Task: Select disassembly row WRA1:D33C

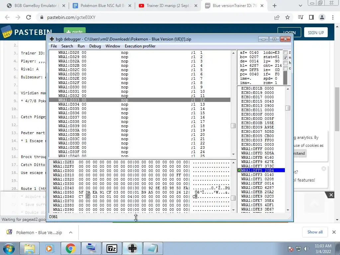Action: pos(140,139)
